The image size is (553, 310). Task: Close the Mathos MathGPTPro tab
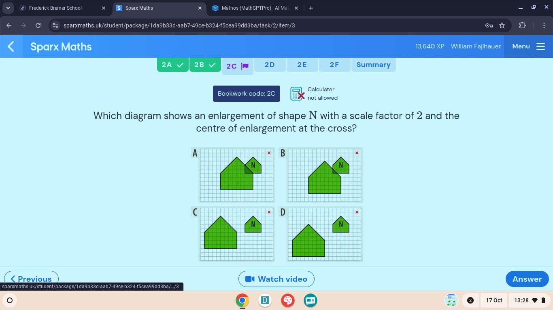[x=296, y=8]
